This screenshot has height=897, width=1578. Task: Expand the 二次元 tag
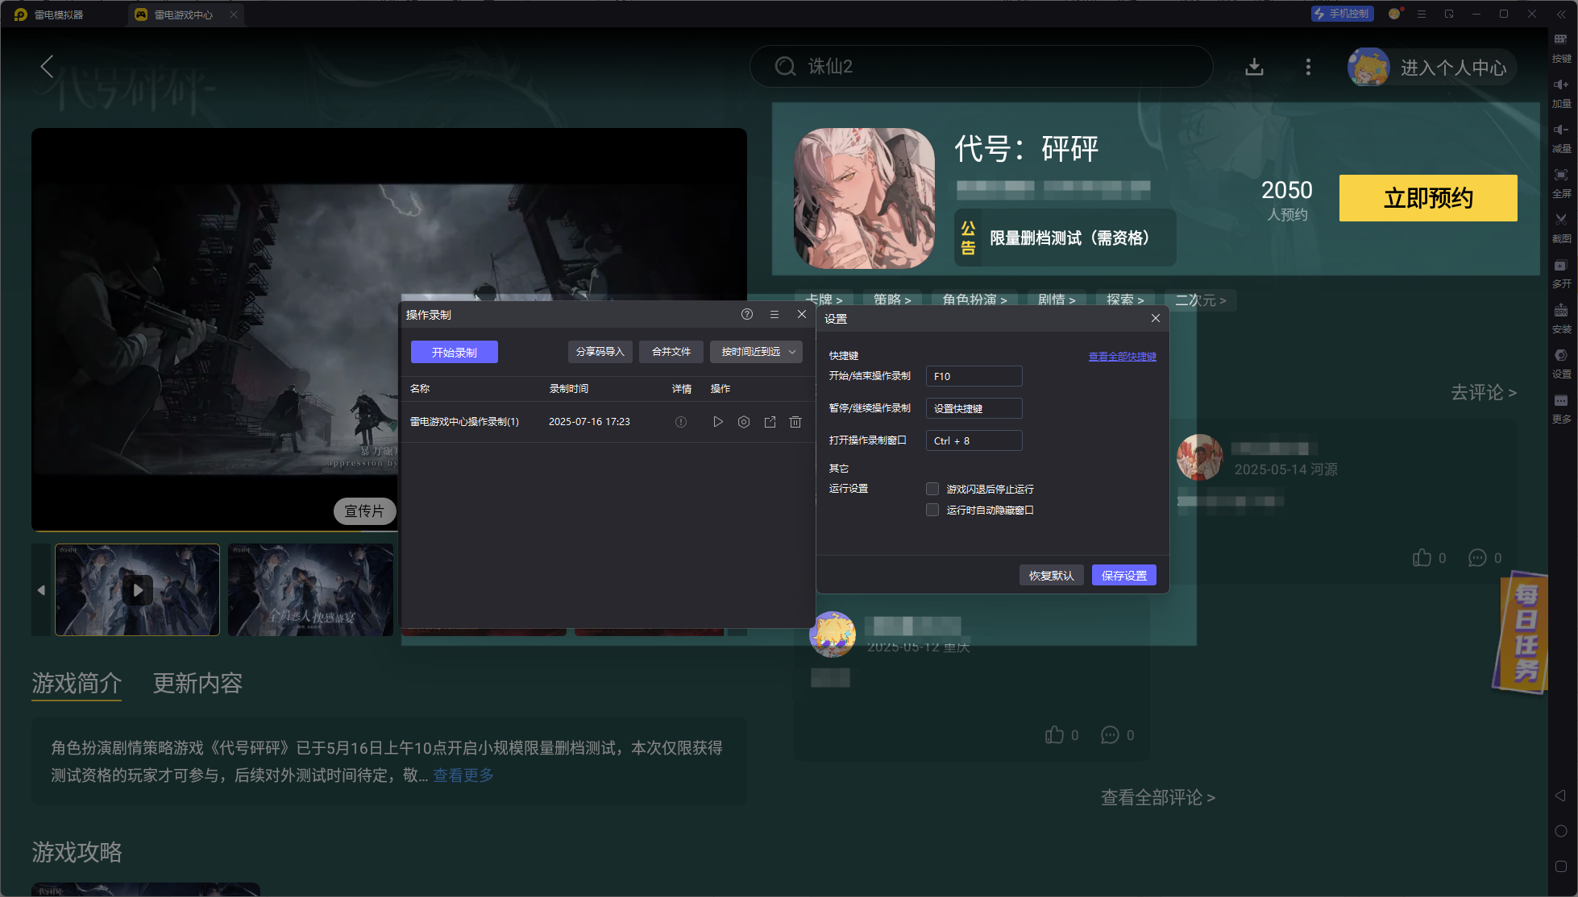(x=1200, y=300)
